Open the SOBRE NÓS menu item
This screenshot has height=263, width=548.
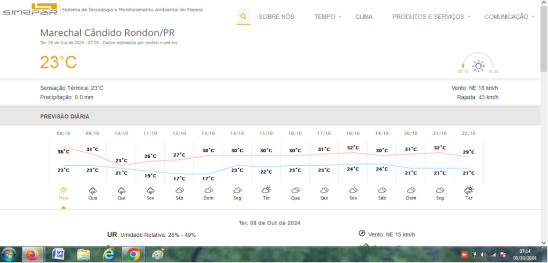pos(276,17)
